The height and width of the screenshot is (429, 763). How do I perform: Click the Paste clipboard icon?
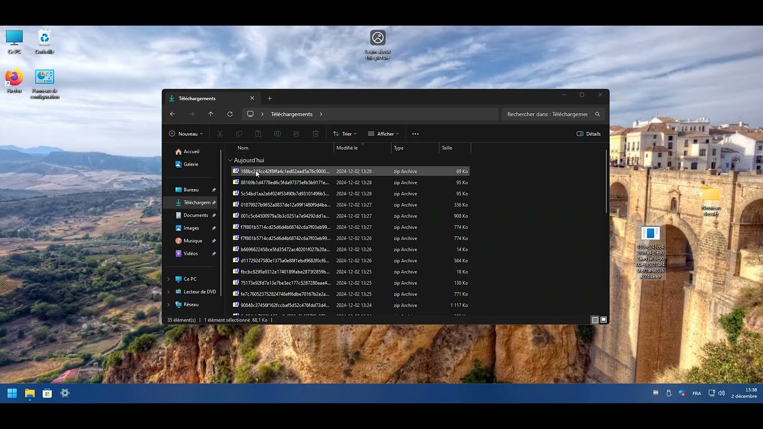[x=258, y=134]
